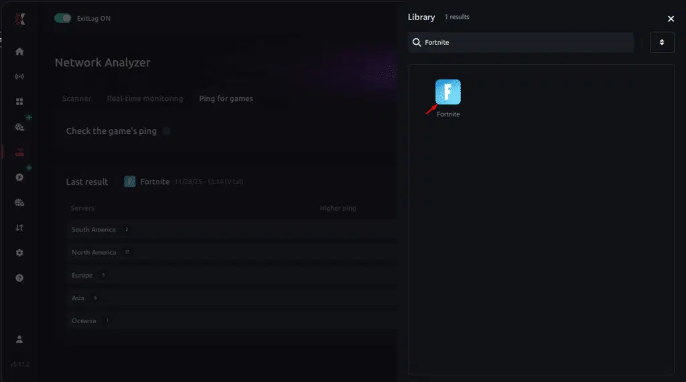Open the connection signal sidebar icon
Image resolution: width=686 pixels, height=382 pixels.
19,76
